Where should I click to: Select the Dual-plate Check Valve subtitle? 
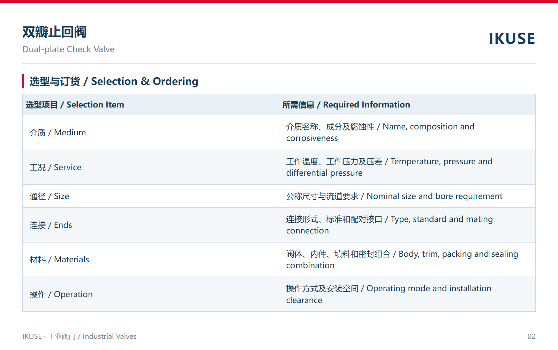point(68,49)
